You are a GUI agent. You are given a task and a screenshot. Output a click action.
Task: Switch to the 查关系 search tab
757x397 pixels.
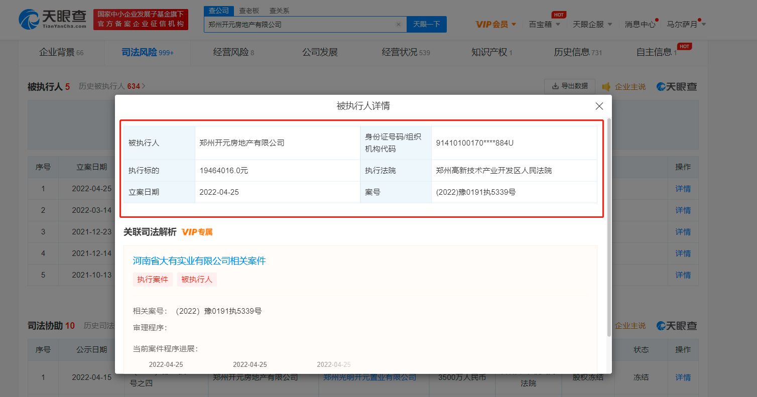[279, 11]
